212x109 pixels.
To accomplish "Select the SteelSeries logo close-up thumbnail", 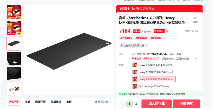I will (14, 59).
